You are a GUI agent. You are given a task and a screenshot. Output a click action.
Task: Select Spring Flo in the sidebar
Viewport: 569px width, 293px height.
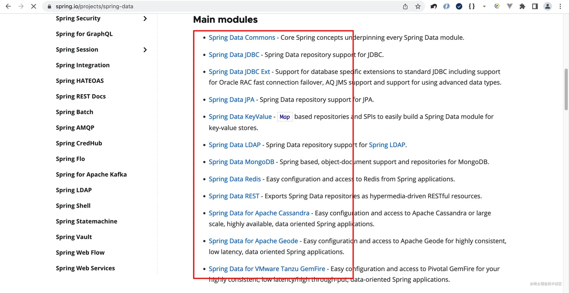pyautogui.click(x=70, y=159)
